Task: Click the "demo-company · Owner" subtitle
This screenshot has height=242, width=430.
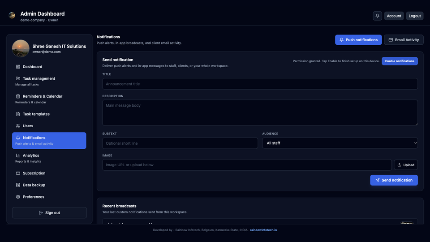Action: (x=39, y=20)
